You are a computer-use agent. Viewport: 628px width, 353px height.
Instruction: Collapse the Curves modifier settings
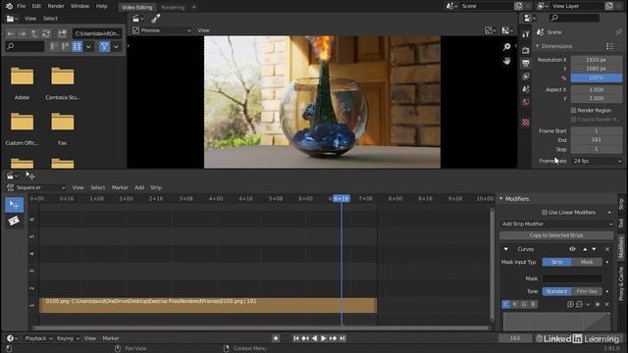[506, 249]
